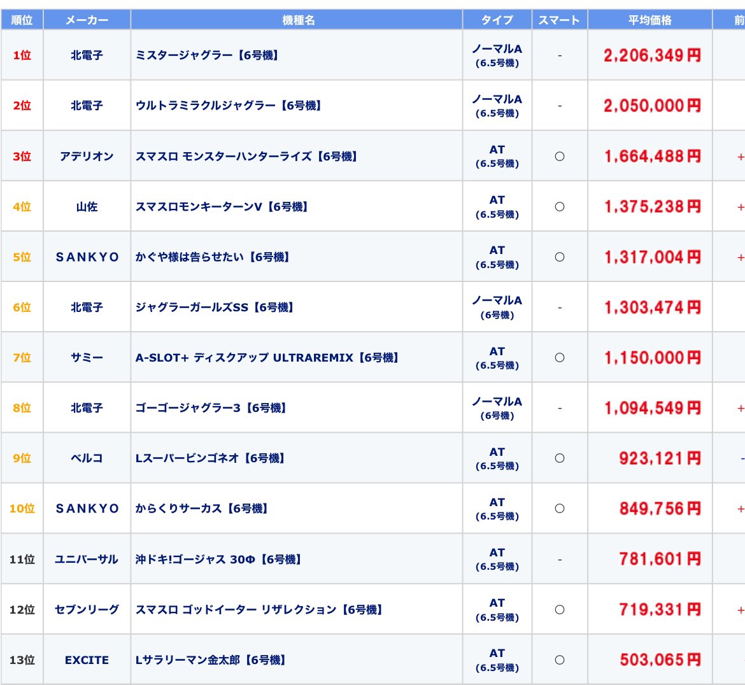The image size is (745, 685).
Task: Select price 2,206,349円
Action: point(652,55)
